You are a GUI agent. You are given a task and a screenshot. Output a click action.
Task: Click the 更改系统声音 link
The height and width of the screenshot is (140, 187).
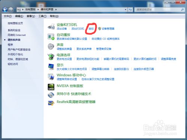coord(84,49)
